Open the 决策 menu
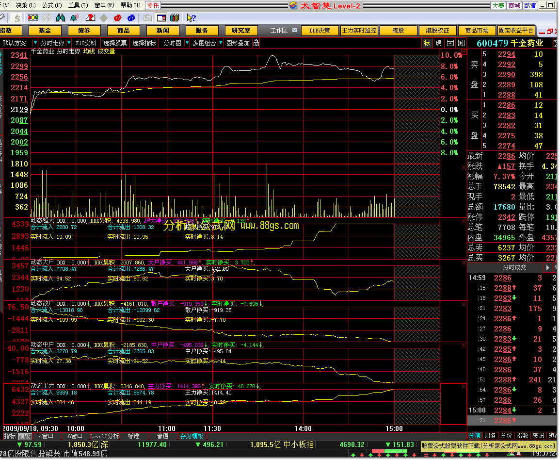 tap(25, 5)
